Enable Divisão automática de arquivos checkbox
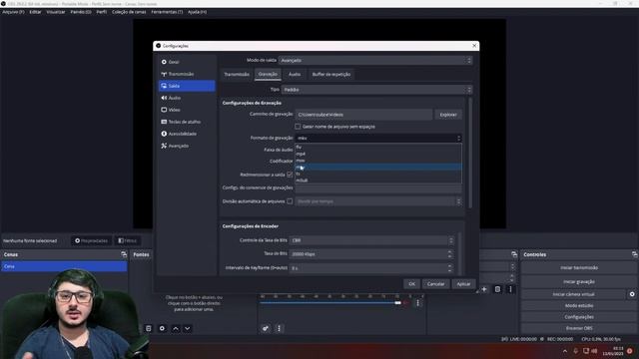Image resolution: width=639 pixels, height=359 pixels. (290, 201)
